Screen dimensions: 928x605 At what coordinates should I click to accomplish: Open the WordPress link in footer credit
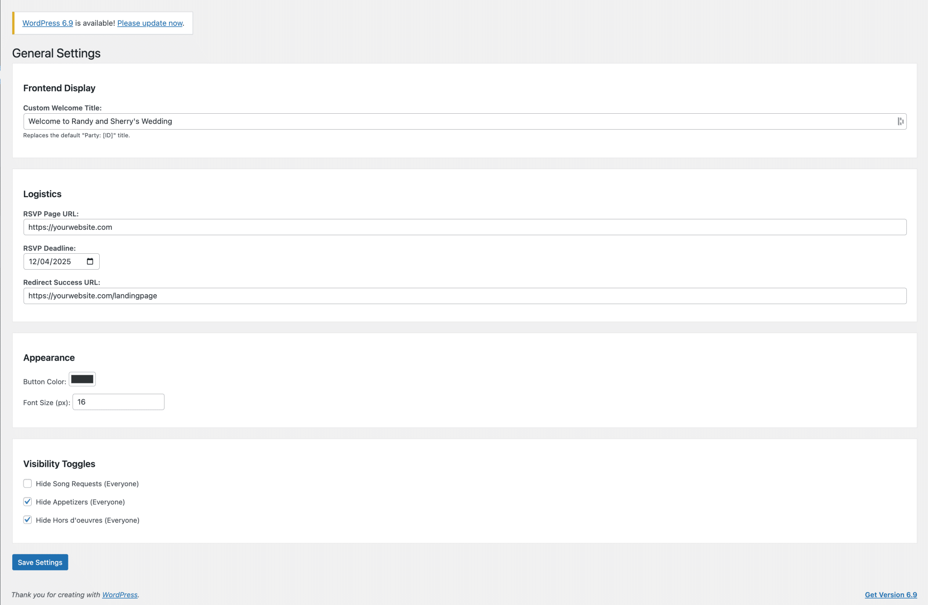click(x=120, y=595)
